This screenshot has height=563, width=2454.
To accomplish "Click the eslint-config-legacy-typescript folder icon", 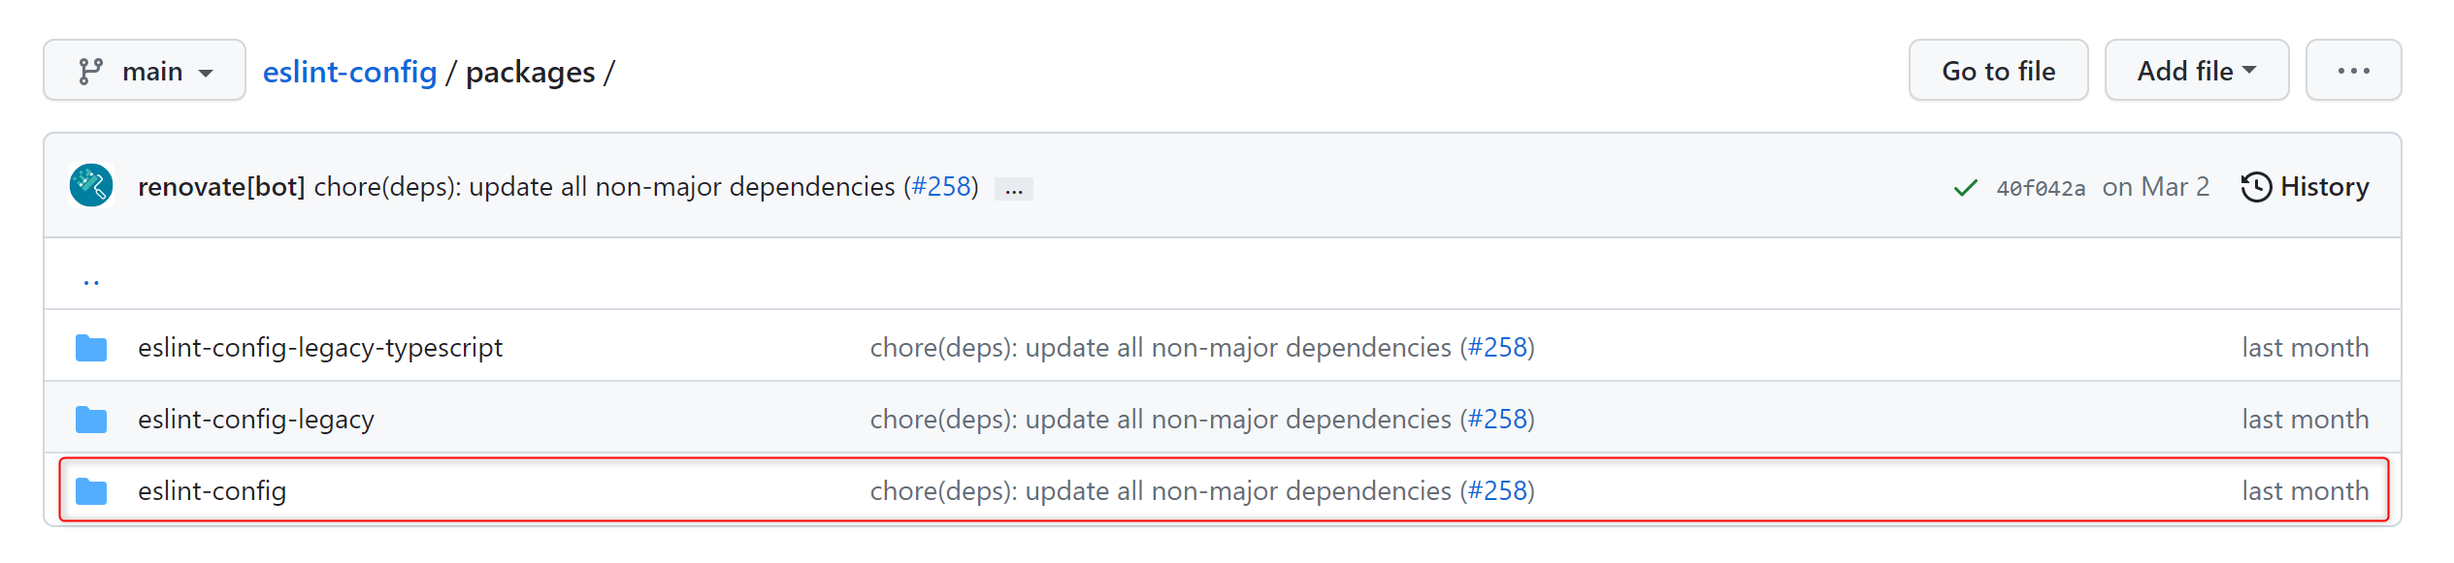I will click(x=91, y=347).
